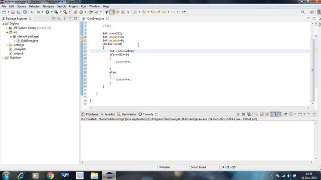This screenshot has width=321, height=180.
Task: Click the Pin Console icon
Action: 285,114
